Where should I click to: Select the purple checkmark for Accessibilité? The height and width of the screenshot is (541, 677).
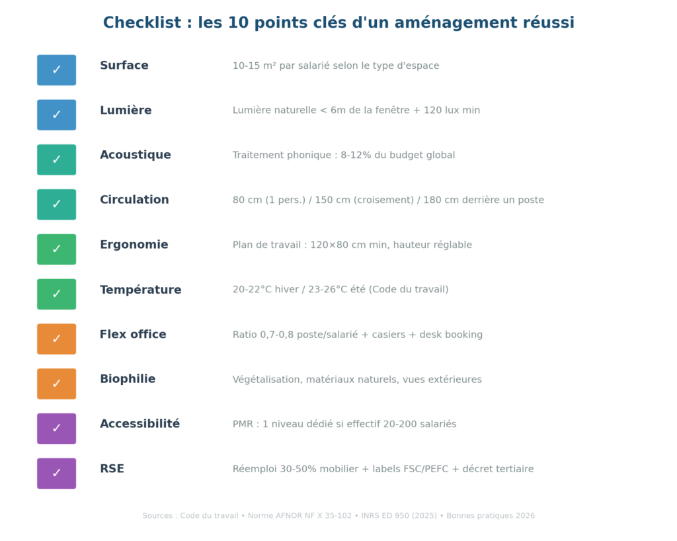tap(56, 429)
